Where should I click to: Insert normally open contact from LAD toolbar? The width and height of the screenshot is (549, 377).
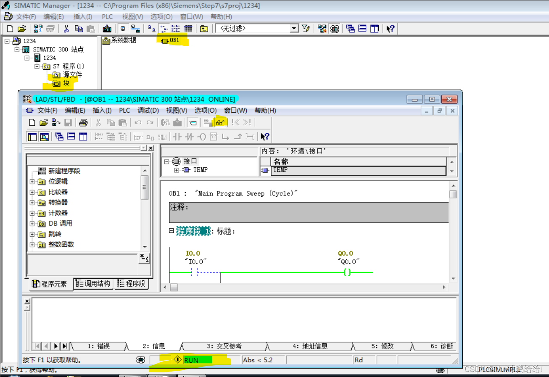point(177,136)
